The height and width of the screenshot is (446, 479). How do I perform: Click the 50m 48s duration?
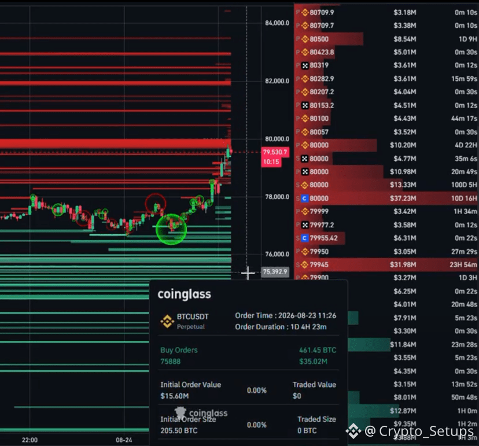tap(464, 397)
